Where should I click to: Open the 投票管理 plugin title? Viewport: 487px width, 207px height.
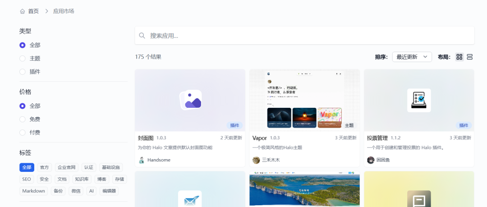click(x=377, y=138)
